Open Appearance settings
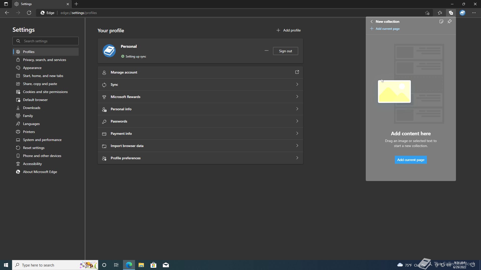Viewport: 481px width, 270px height. point(46,68)
